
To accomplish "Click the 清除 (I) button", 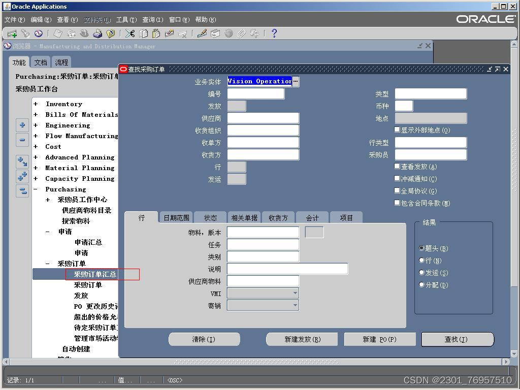I will tap(204, 339).
